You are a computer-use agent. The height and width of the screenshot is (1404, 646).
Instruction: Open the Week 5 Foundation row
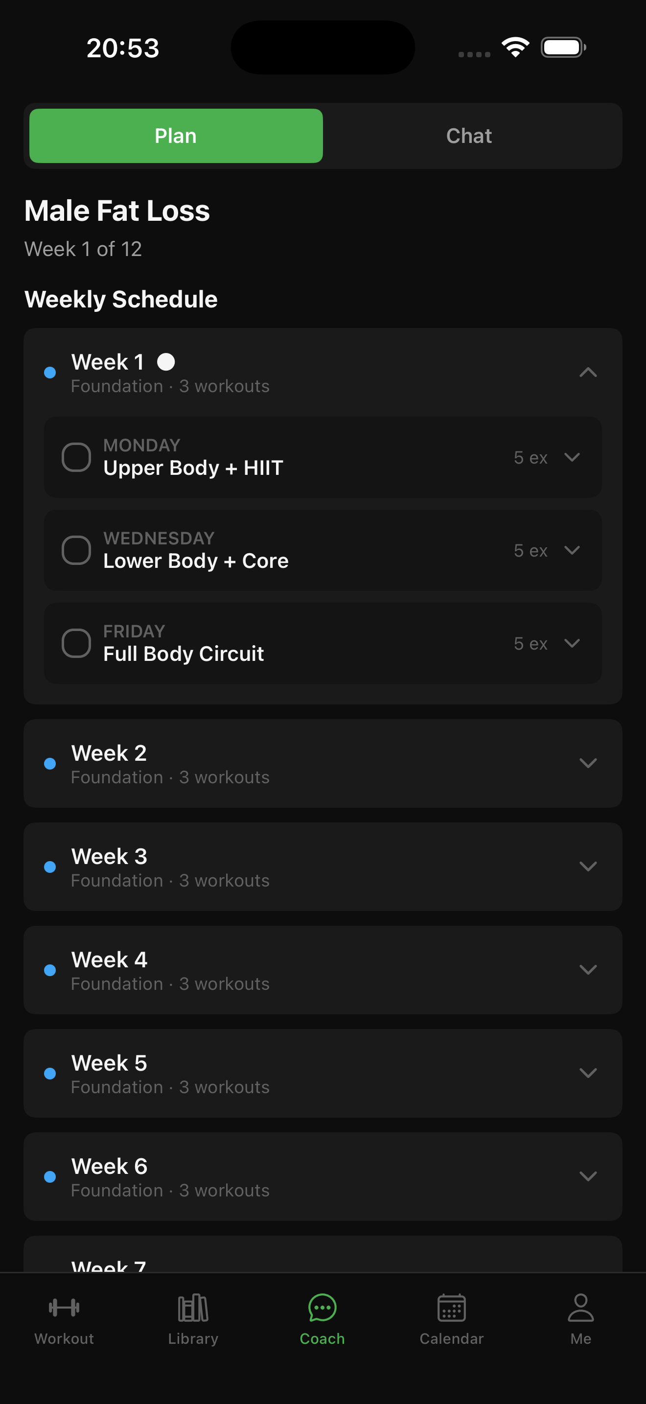click(323, 1073)
